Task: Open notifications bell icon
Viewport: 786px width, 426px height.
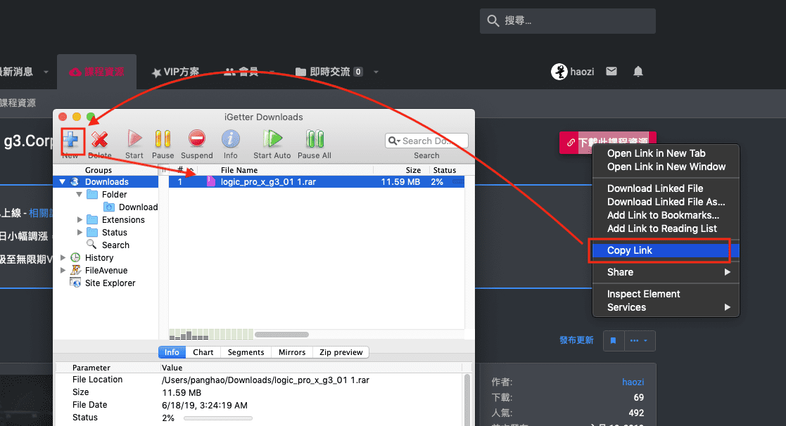Action: pos(638,72)
